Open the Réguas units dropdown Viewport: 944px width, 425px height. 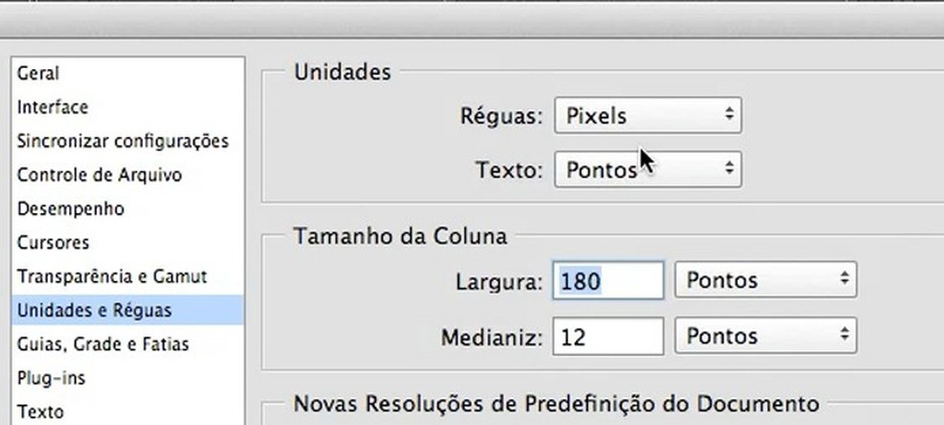coord(648,116)
